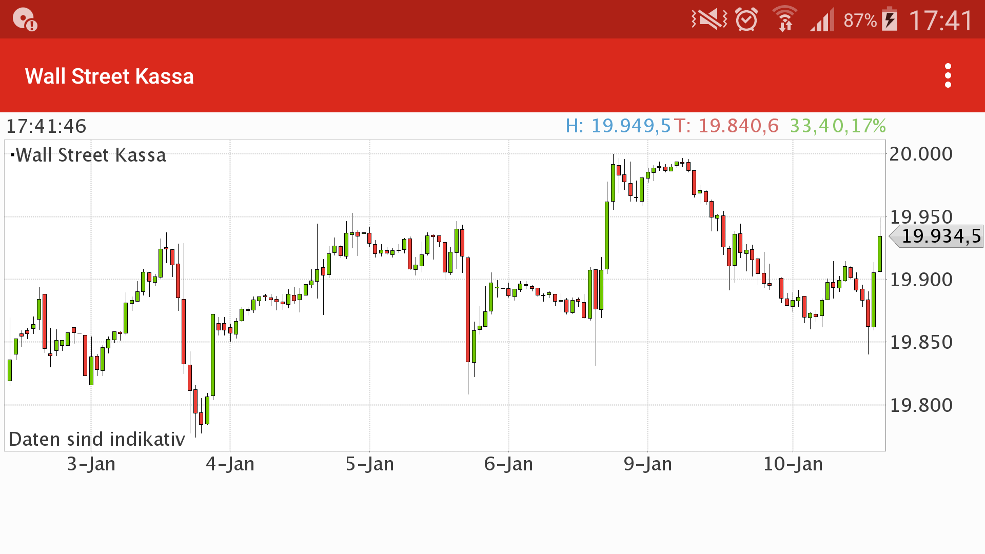Tap the 17:41:46 chart timestamp

pyautogui.click(x=46, y=126)
